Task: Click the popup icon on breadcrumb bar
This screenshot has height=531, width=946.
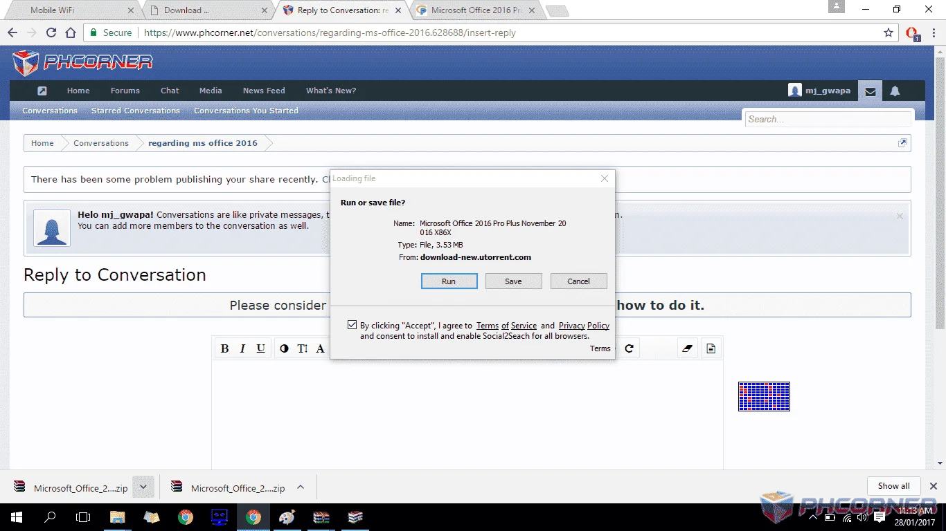Action: 902,143
